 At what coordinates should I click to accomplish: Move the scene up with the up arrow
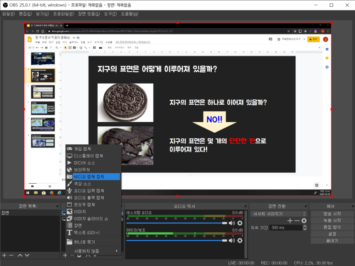(x=20, y=255)
